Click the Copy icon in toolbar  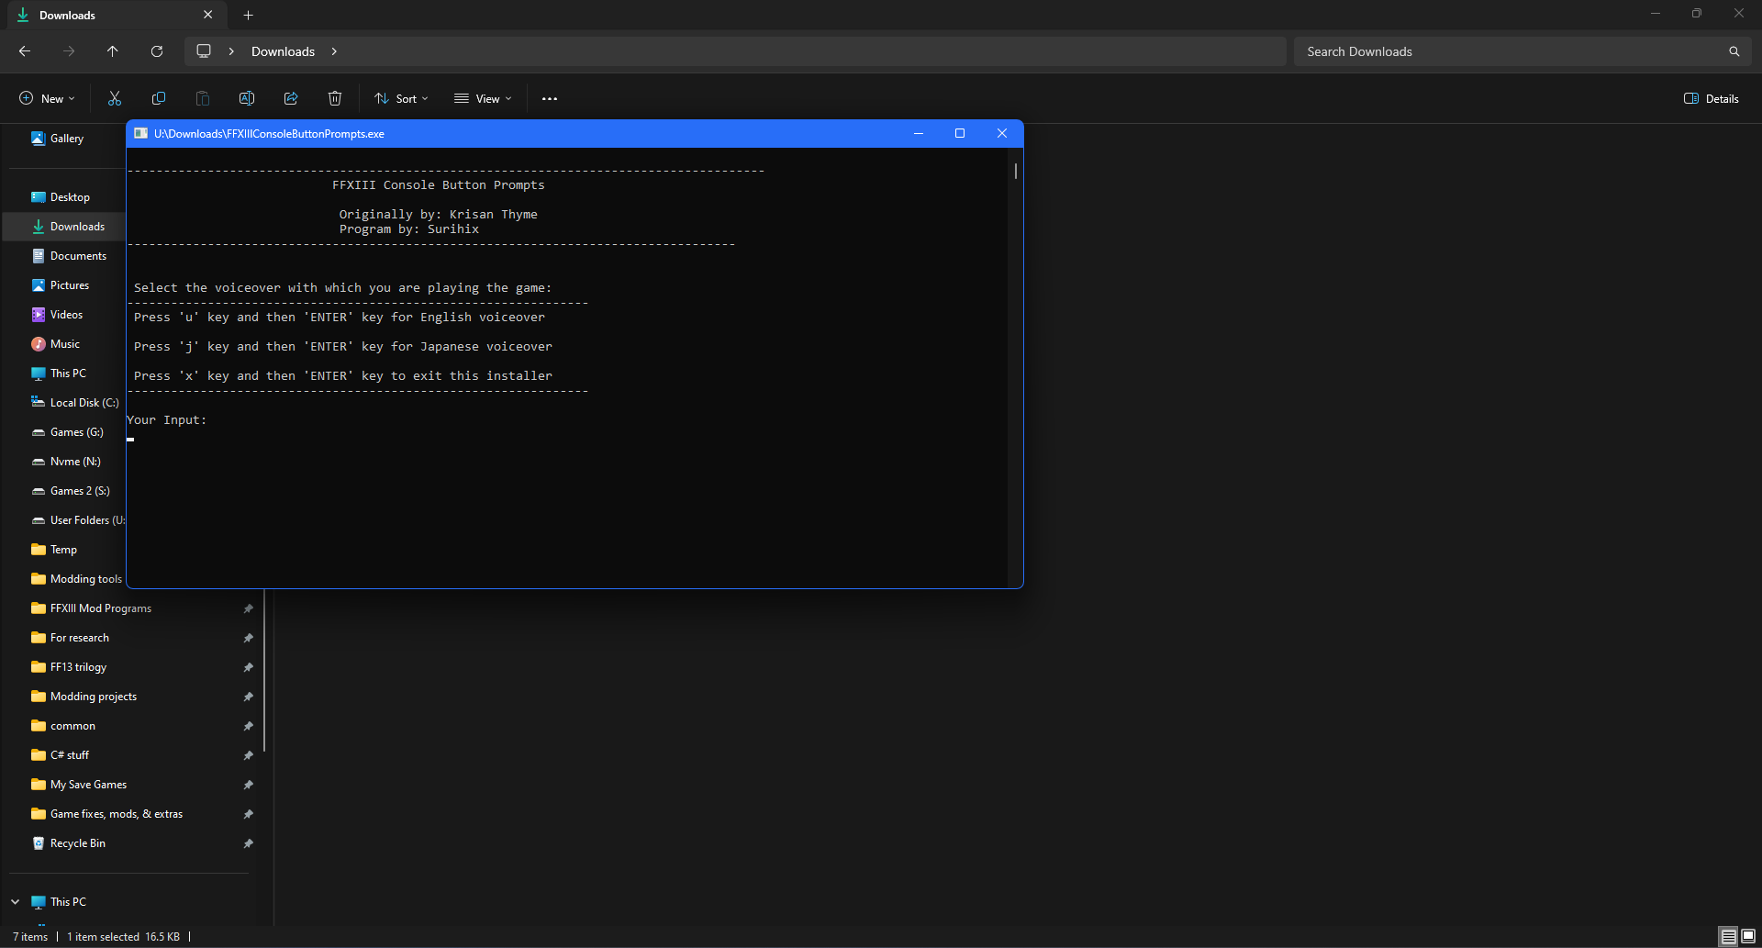click(x=159, y=98)
